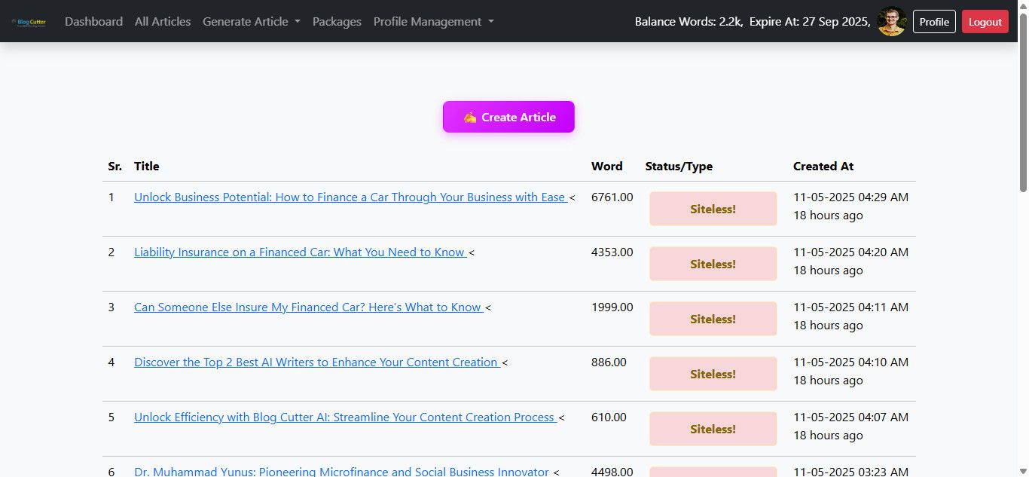Click the Siteless! badge for article 5
Screen dimensions: 1029x477
[713, 429]
